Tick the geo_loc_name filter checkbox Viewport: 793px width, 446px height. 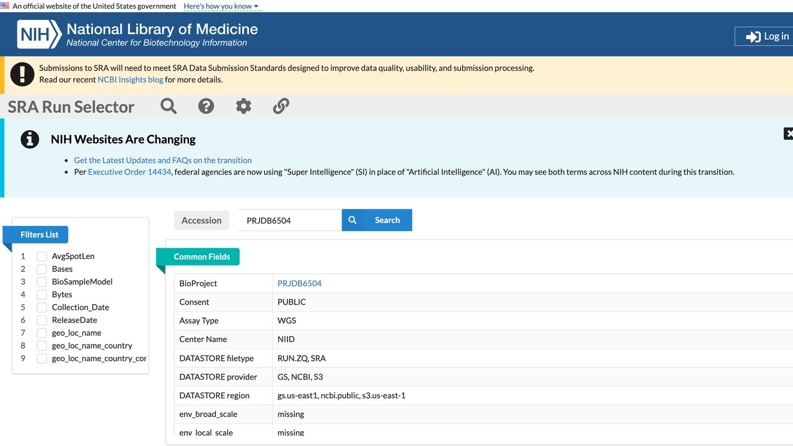tap(42, 333)
